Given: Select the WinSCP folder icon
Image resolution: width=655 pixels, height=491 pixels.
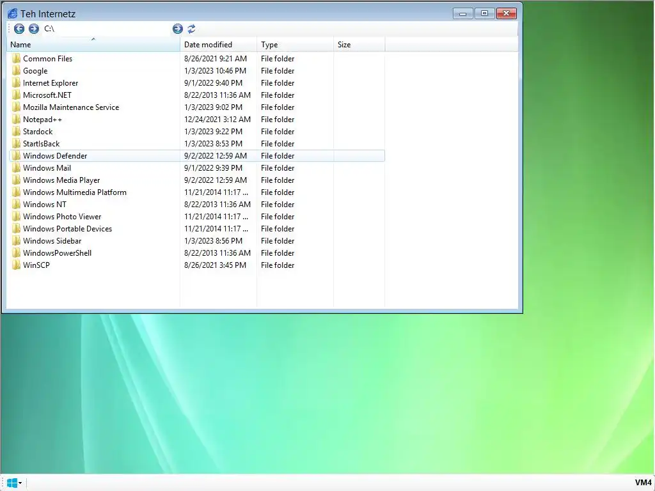Looking at the screenshot, I should point(16,264).
